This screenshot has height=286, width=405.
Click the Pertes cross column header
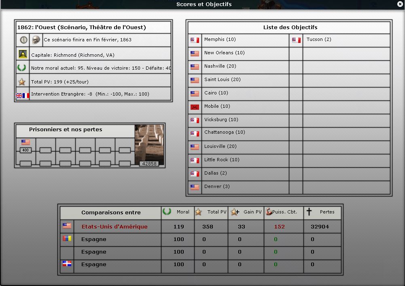322,212
